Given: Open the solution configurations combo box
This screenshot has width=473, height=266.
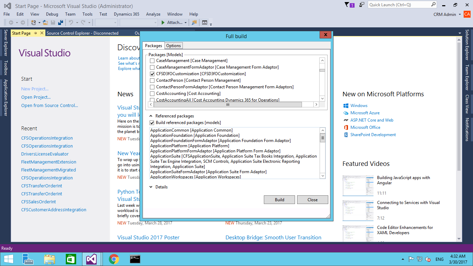Looking at the screenshot, I should click(x=107, y=23).
